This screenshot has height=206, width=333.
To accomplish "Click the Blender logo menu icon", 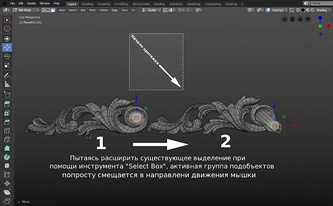I will (4, 4).
